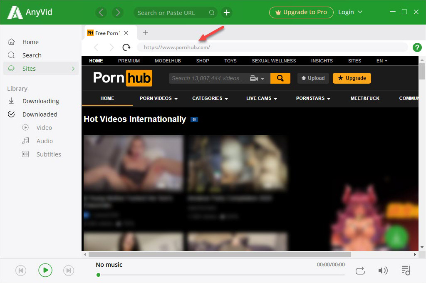Open the Login dropdown
The image size is (426, 283).
pyautogui.click(x=350, y=12)
